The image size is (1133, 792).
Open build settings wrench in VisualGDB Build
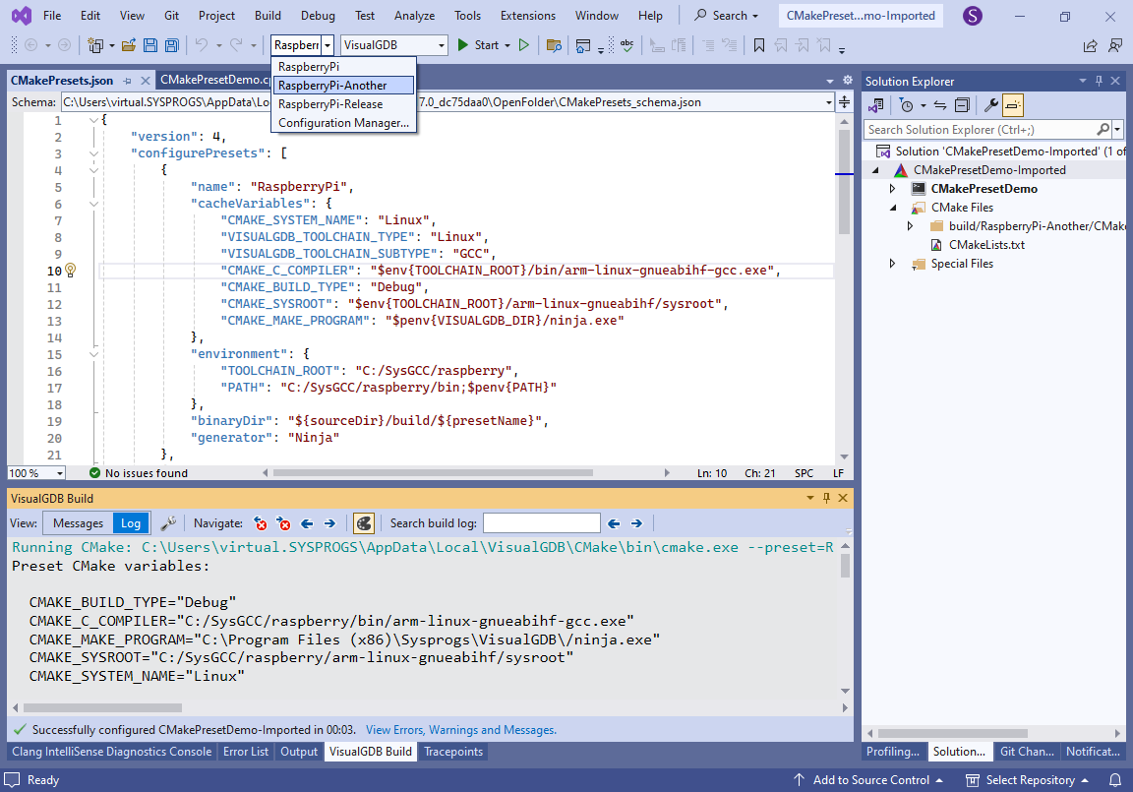coord(168,523)
